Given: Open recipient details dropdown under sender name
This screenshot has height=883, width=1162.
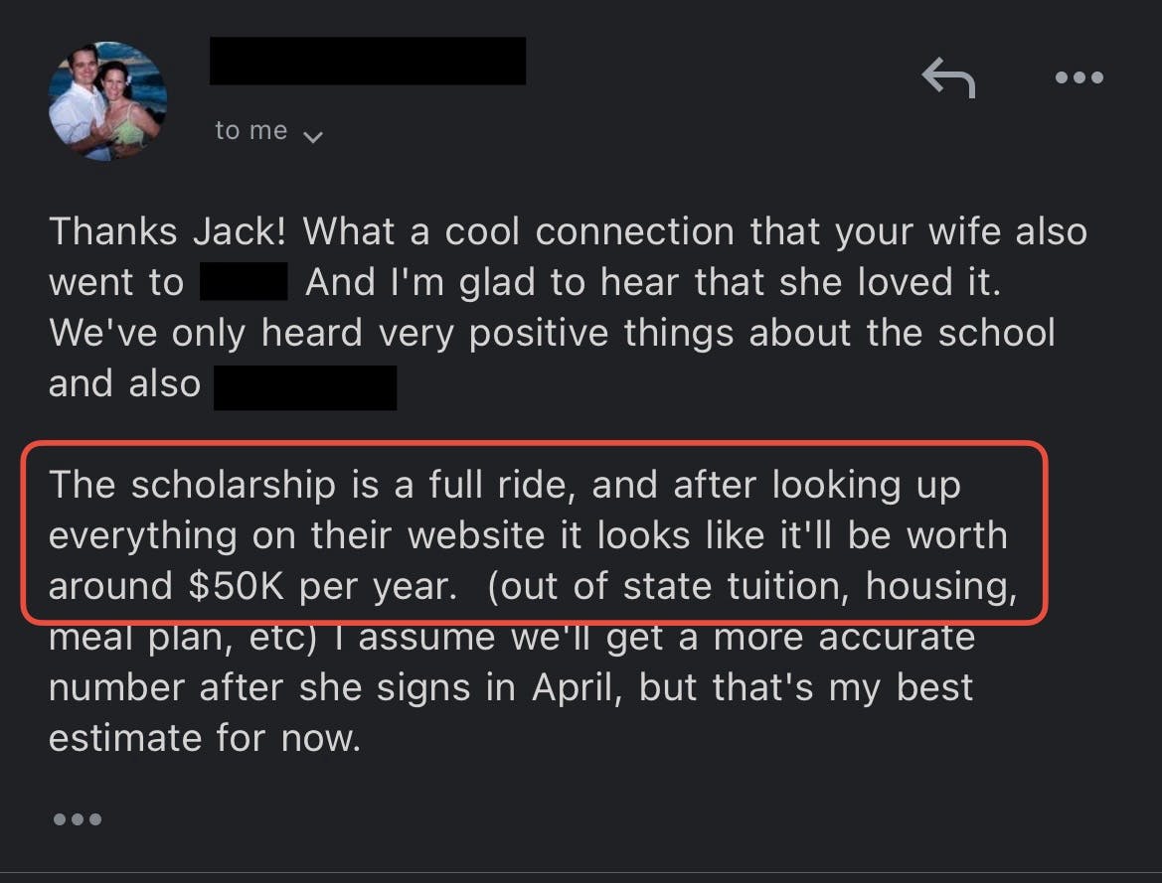Looking at the screenshot, I should (268, 130).
